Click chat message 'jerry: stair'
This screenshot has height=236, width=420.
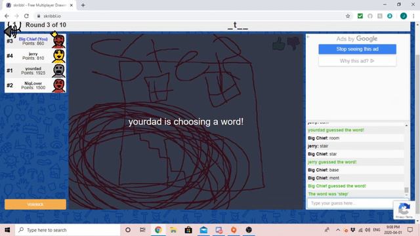click(318, 146)
